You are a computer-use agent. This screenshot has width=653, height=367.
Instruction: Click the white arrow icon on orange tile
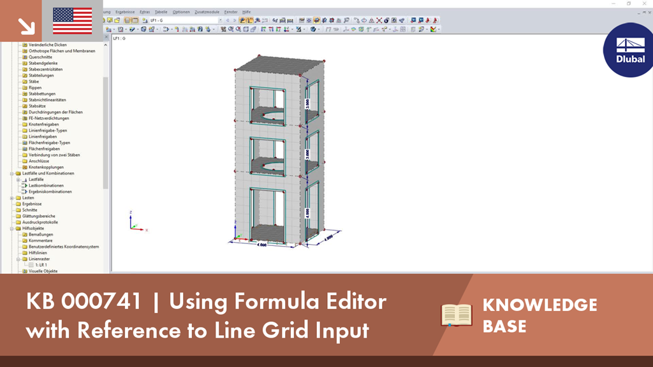[x=26, y=26]
